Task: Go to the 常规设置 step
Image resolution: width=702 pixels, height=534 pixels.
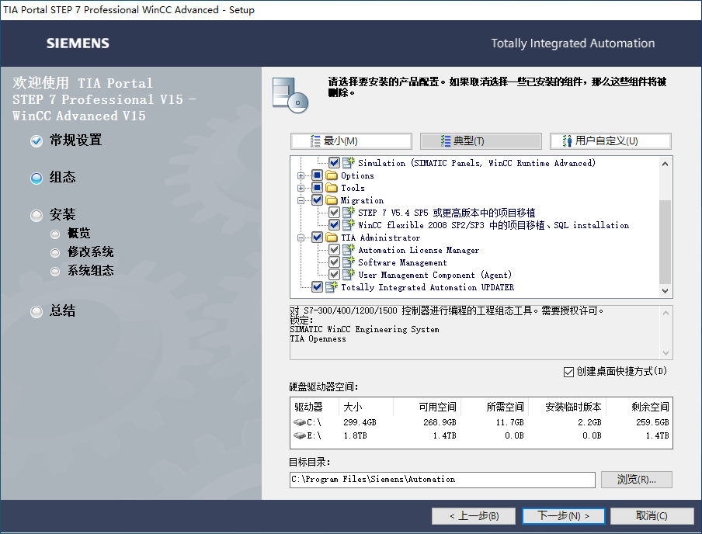Action: coord(75,140)
